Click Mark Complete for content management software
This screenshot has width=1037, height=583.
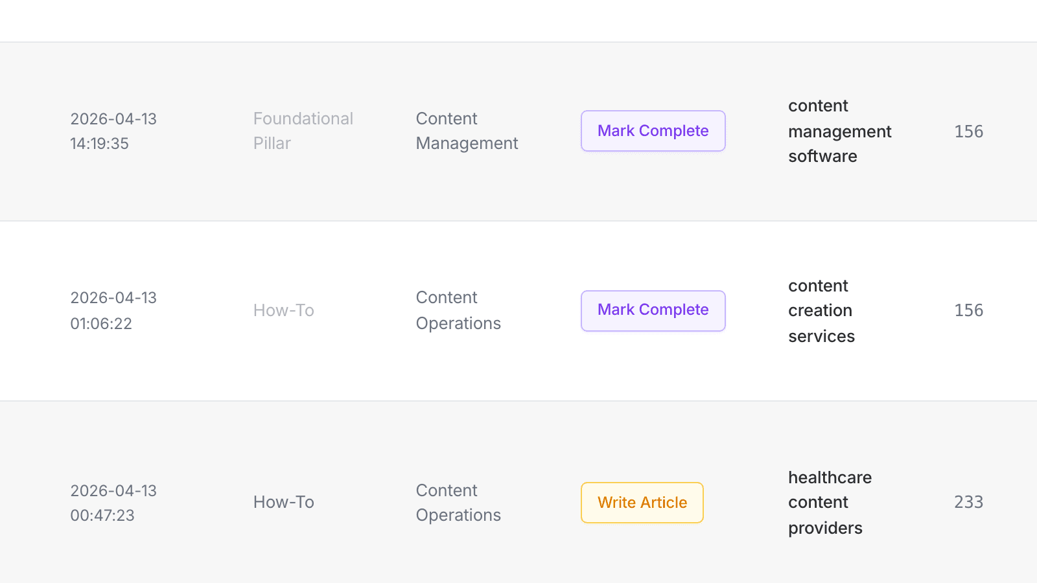click(653, 131)
